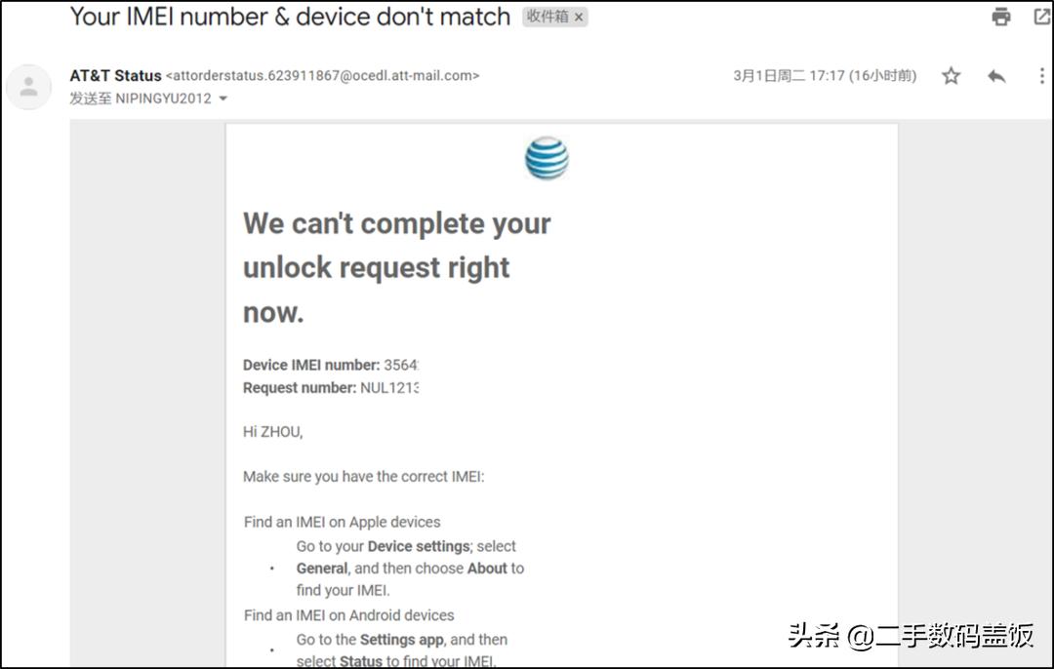This screenshot has height=669, width=1054.
Task: Click "Find an IMEI on Android devices" text
Action: click(x=348, y=615)
